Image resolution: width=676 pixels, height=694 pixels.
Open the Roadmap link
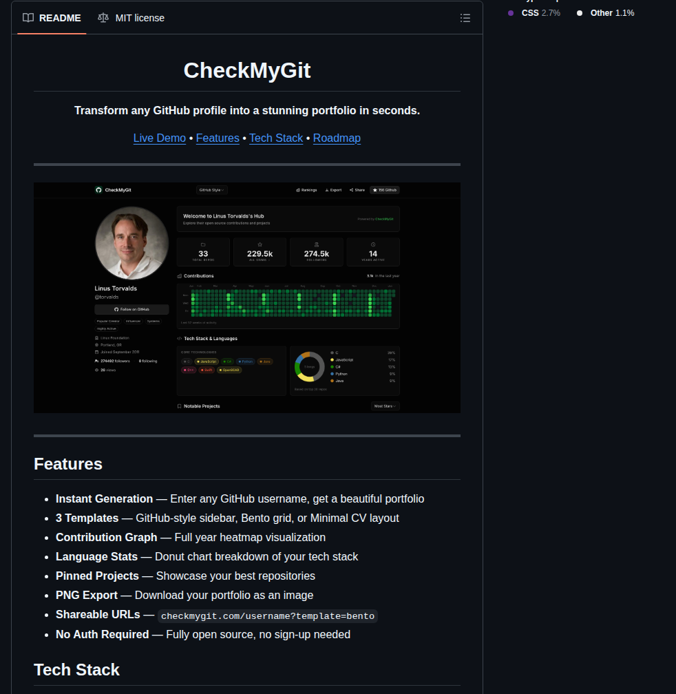337,138
